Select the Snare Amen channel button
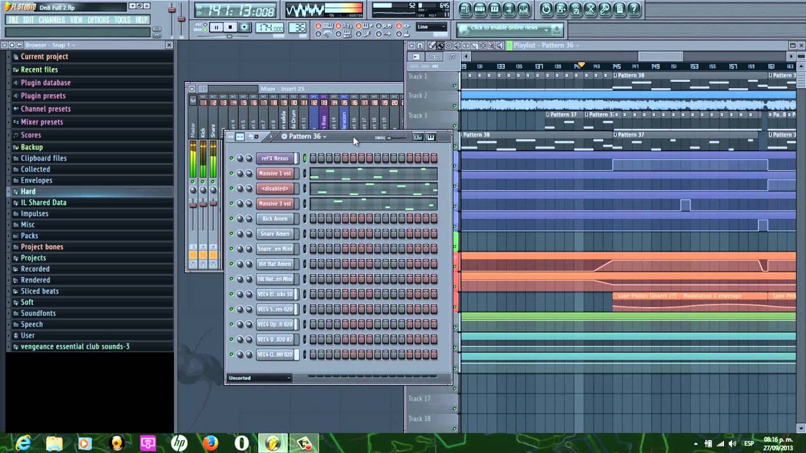This screenshot has height=453, width=806. coord(275,234)
